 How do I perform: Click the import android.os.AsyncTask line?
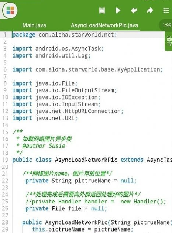click(x=58, y=49)
